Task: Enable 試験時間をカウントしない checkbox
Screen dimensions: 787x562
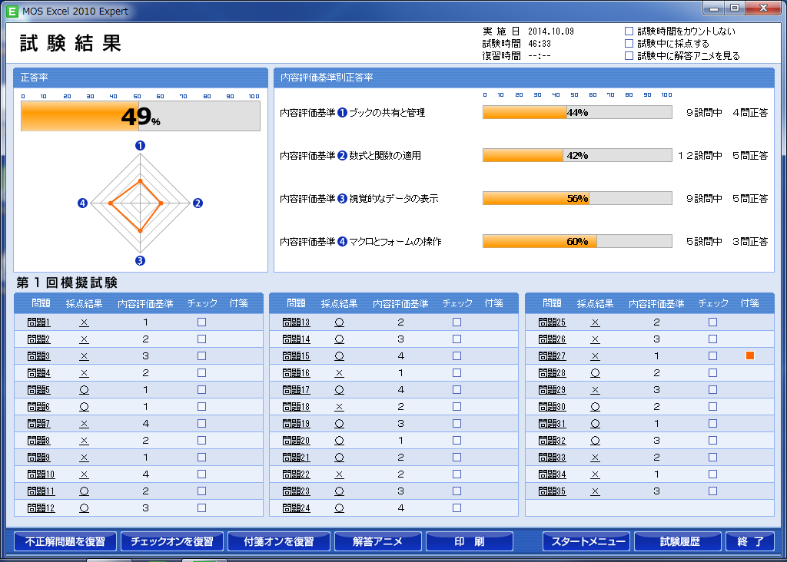Action: point(629,31)
